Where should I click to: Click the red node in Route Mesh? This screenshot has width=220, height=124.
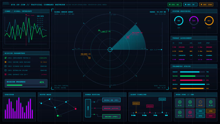pos(76,109)
